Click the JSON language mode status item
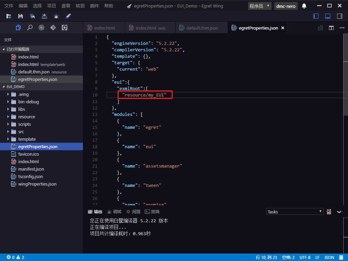The height and width of the screenshot is (261, 348). point(329,258)
